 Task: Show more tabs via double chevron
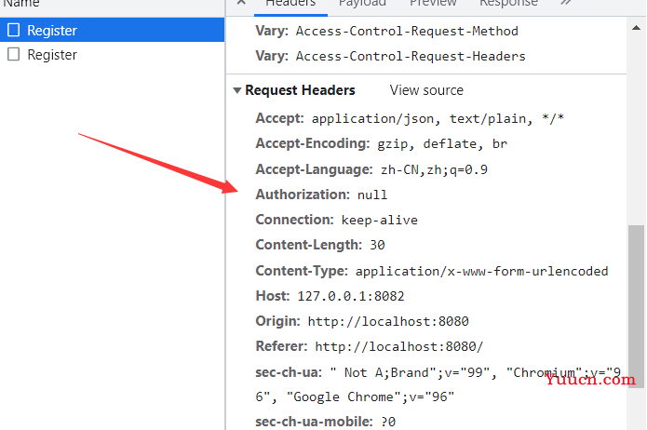click(566, 3)
